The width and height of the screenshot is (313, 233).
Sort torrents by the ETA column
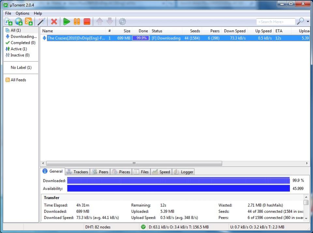click(282, 31)
